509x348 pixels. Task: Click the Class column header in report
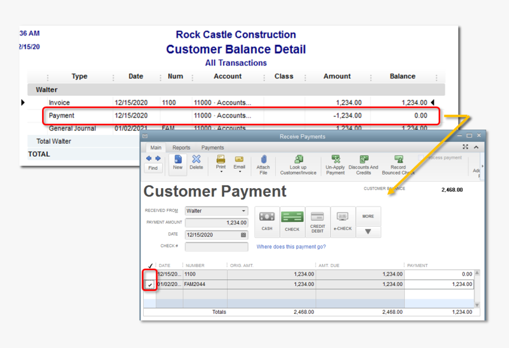pos(284,76)
